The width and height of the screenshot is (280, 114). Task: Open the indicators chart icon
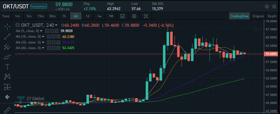122,16
